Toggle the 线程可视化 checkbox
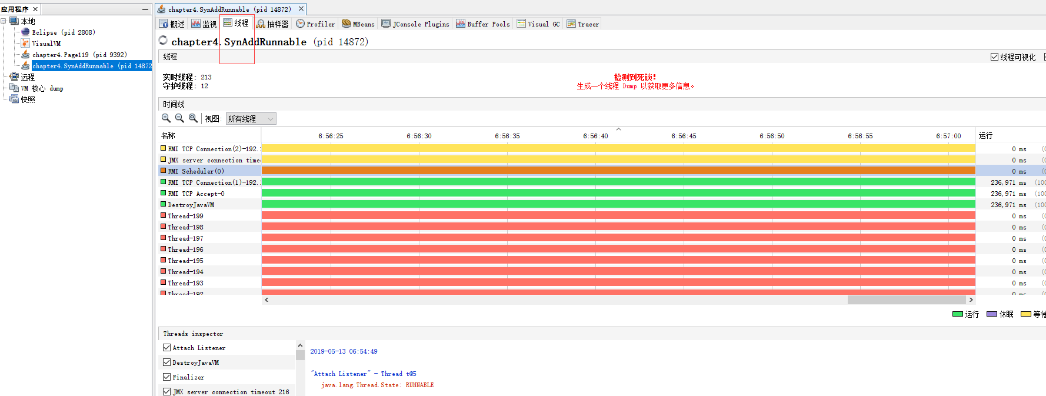This screenshot has height=396, width=1046. (994, 57)
